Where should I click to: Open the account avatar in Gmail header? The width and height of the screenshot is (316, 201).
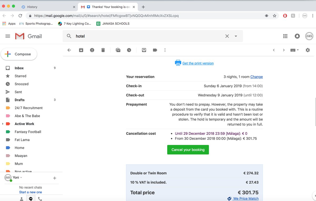(309, 36)
